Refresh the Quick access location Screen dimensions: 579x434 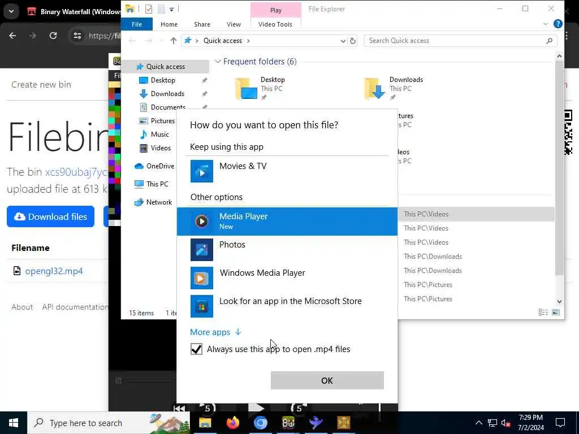point(353,41)
